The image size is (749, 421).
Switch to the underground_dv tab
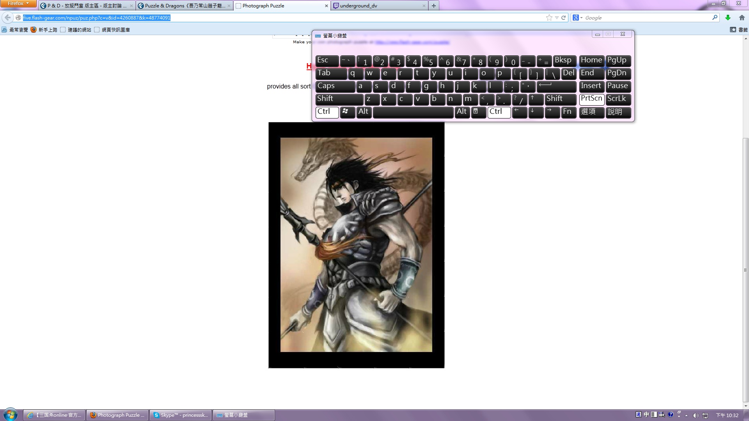click(380, 6)
